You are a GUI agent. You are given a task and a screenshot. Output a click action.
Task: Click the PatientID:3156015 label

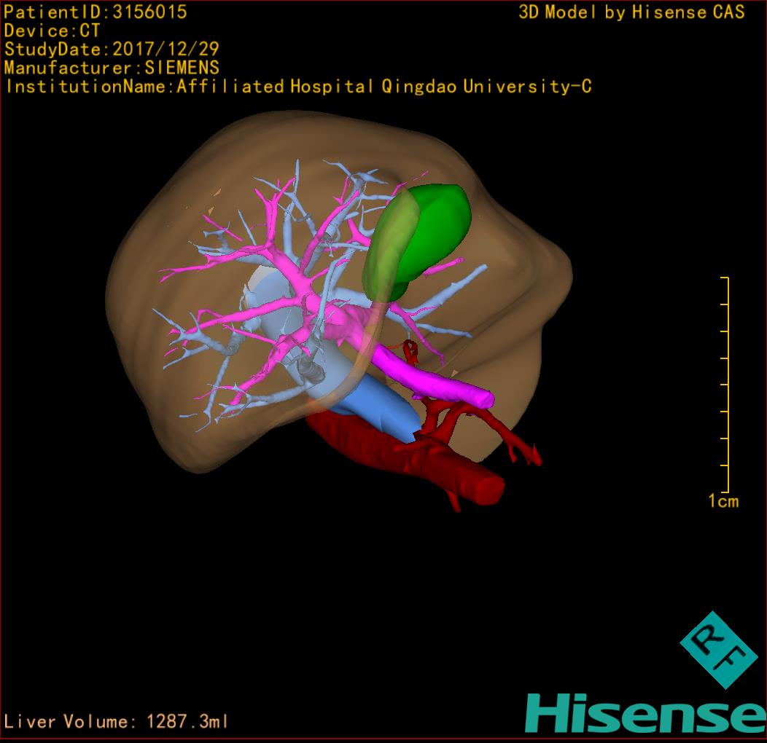point(96,12)
